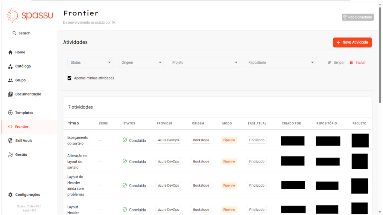Screen dimensions: 383x215
Task: Click the Catálogo shapes icon
Action: point(10,66)
